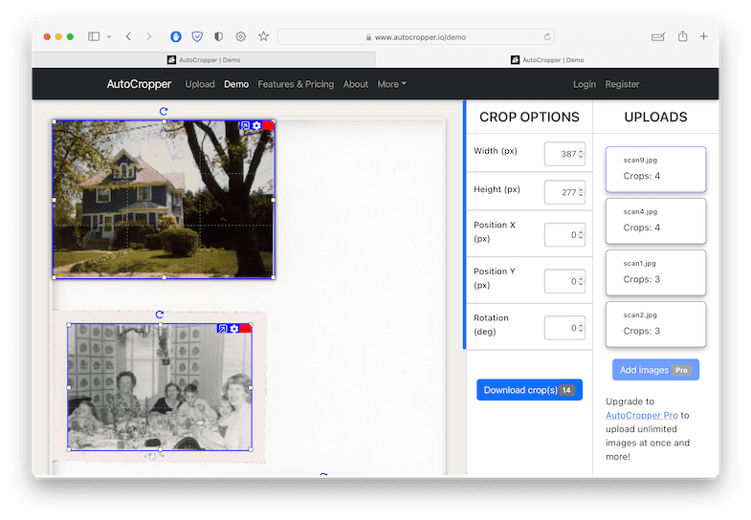Switch to the second AutoCropper | Demo tab

[547, 60]
